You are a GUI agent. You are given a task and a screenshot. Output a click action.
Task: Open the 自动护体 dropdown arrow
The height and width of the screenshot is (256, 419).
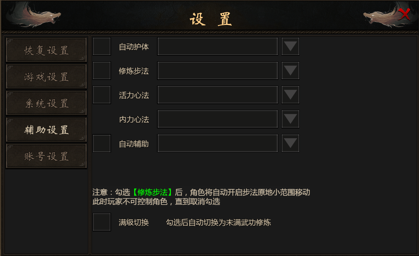[x=290, y=47]
